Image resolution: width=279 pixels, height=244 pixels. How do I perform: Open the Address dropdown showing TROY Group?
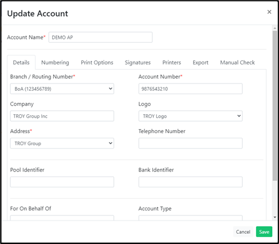(62, 143)
